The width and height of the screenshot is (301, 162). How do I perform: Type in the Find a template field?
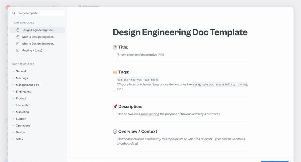pyautogui.click(x=40, y=13)
